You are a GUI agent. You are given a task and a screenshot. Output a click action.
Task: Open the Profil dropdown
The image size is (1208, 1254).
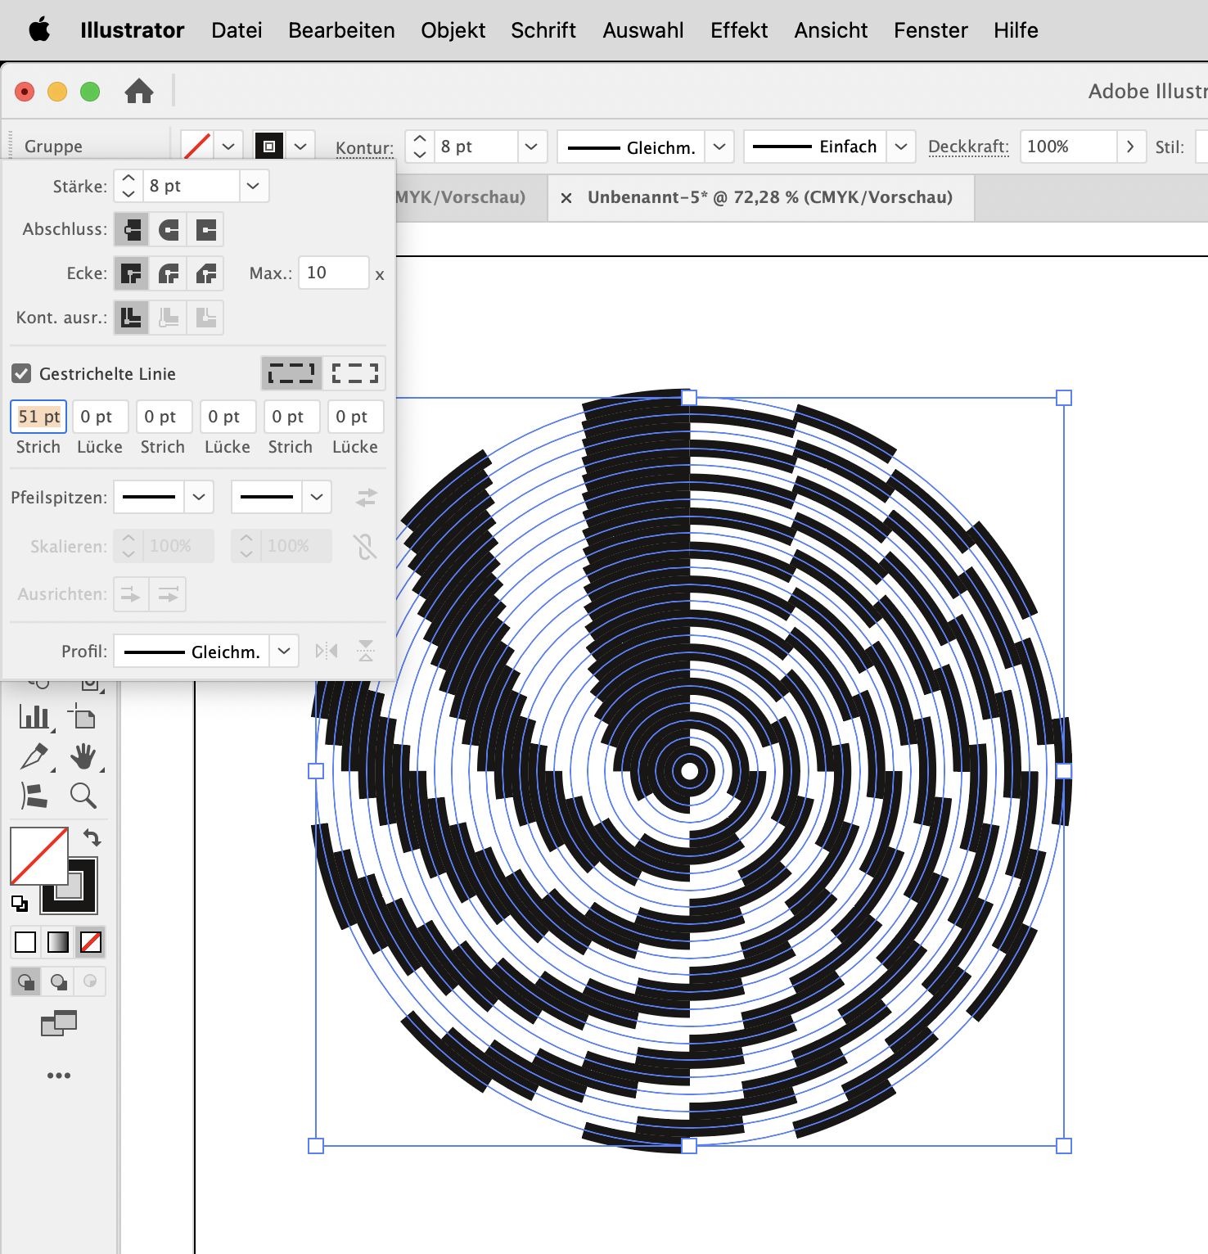coord(284,651)
